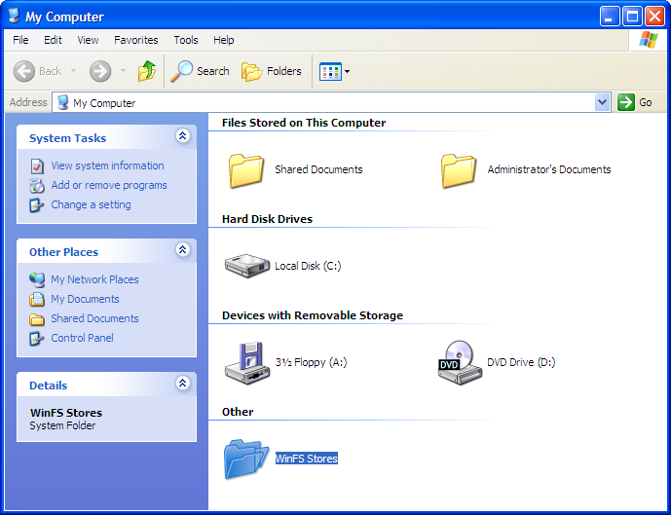Click the title bar My Computer icon
Screen dimensions: 671x515
click(15, 16)
